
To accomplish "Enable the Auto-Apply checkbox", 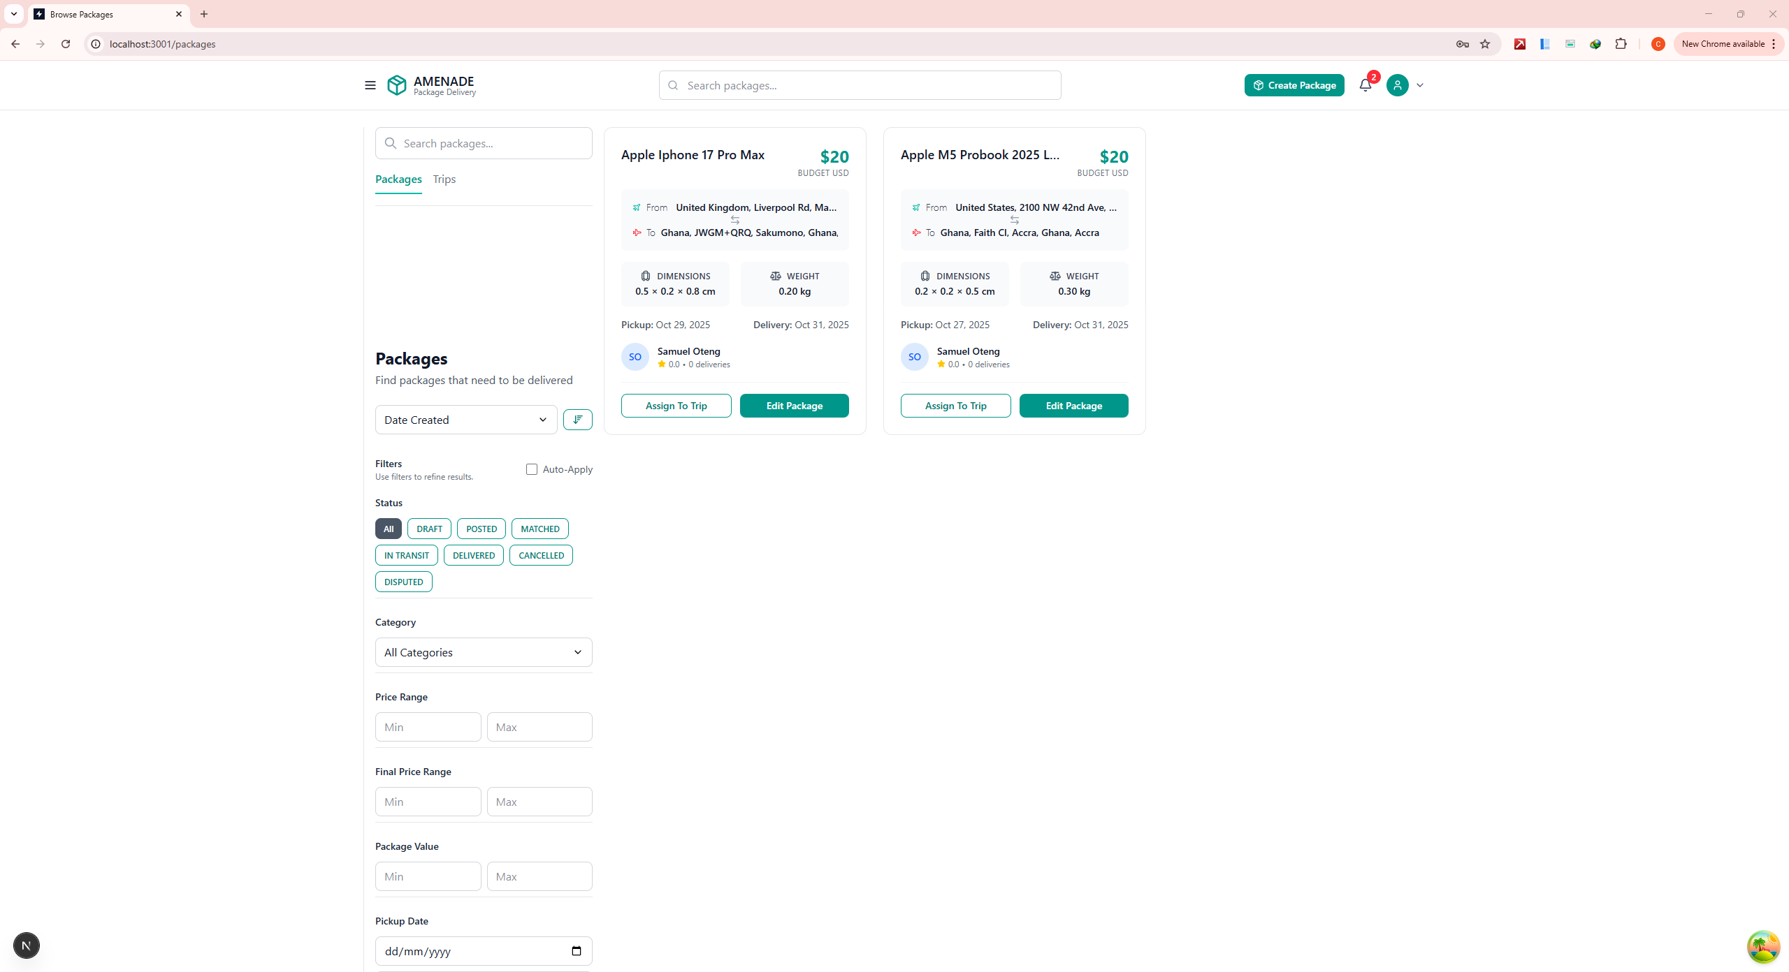I will pos(532,469).
